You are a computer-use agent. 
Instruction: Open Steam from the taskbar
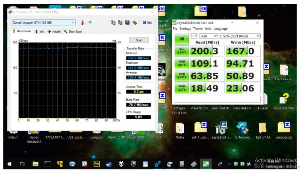tap(109, 164)
